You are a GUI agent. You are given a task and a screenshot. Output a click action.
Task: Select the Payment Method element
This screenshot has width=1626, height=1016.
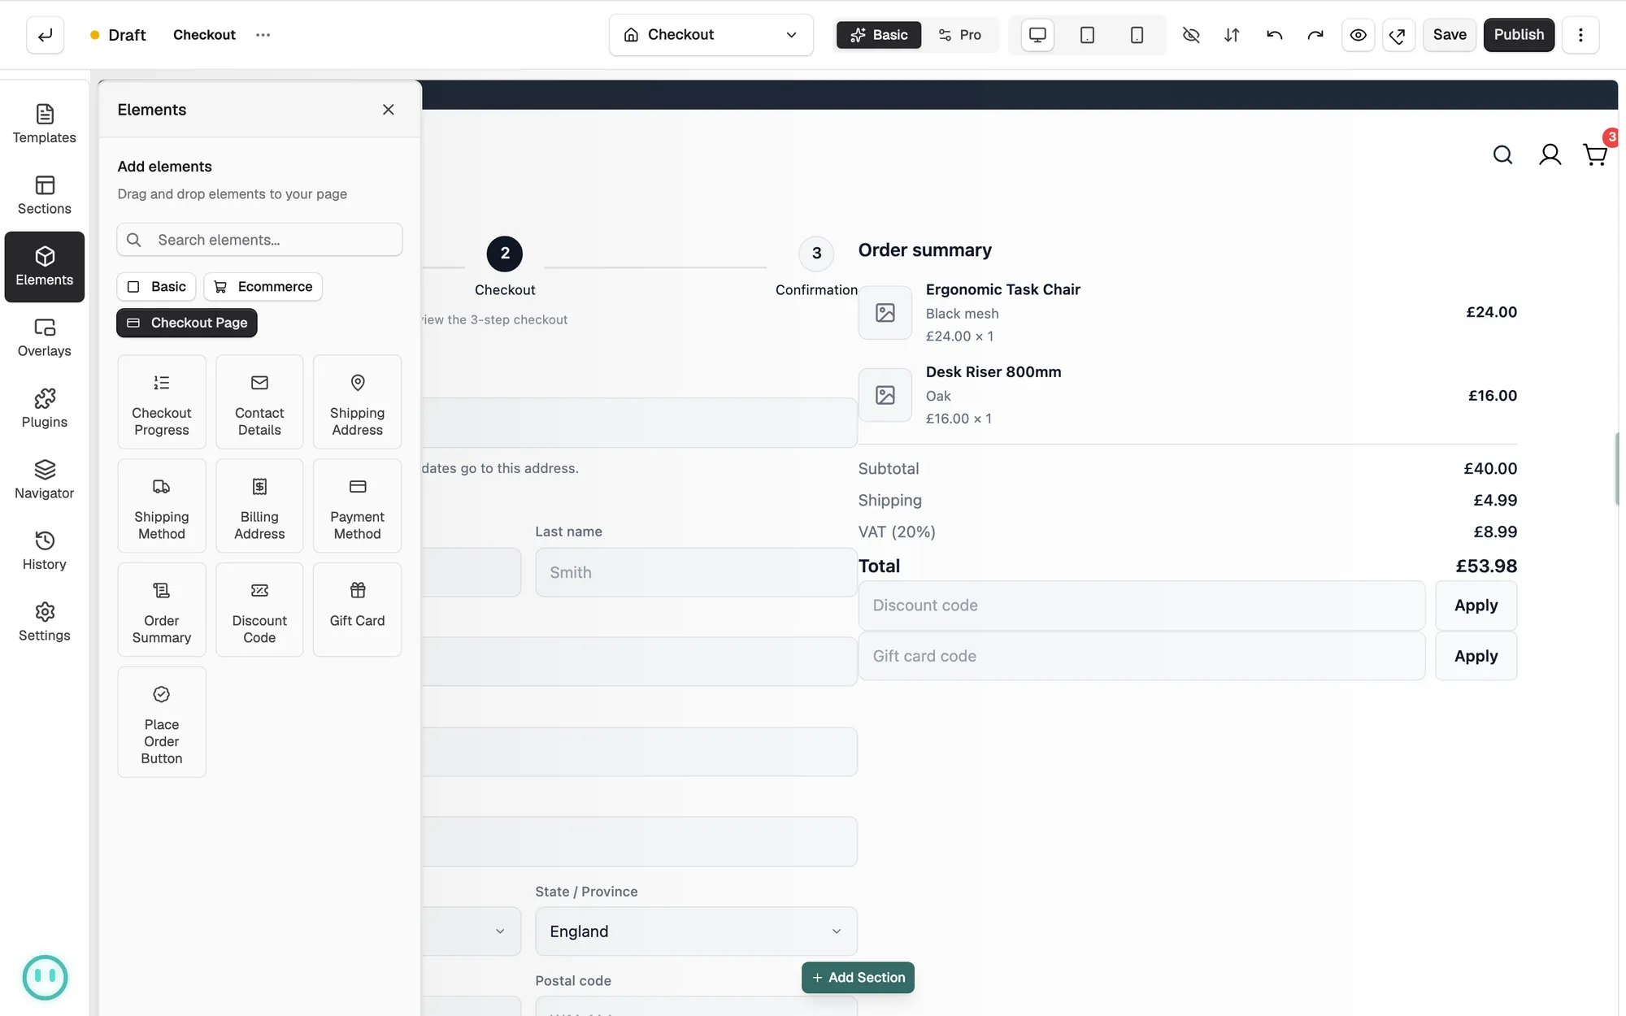pos(357,506)
